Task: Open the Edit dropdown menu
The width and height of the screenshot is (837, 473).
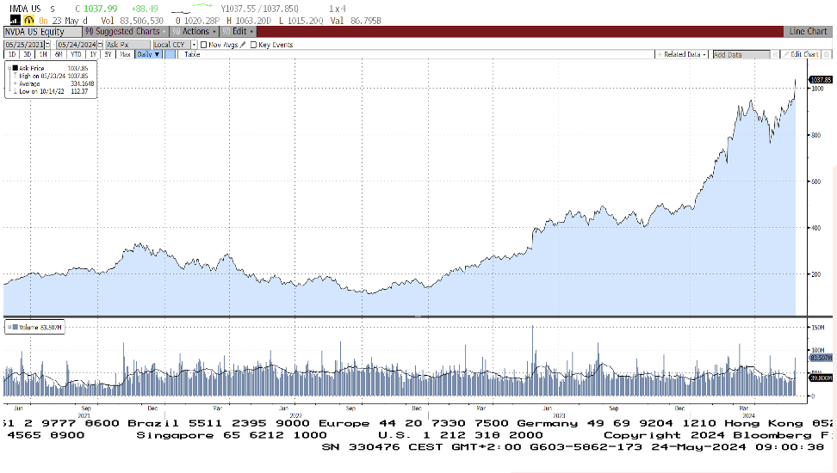Action: (x=238, y=32)
